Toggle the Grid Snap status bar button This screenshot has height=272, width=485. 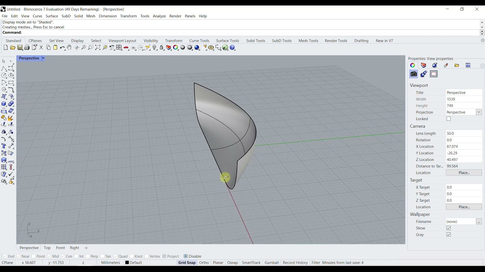pyautogui.click(x=187, y=263)
